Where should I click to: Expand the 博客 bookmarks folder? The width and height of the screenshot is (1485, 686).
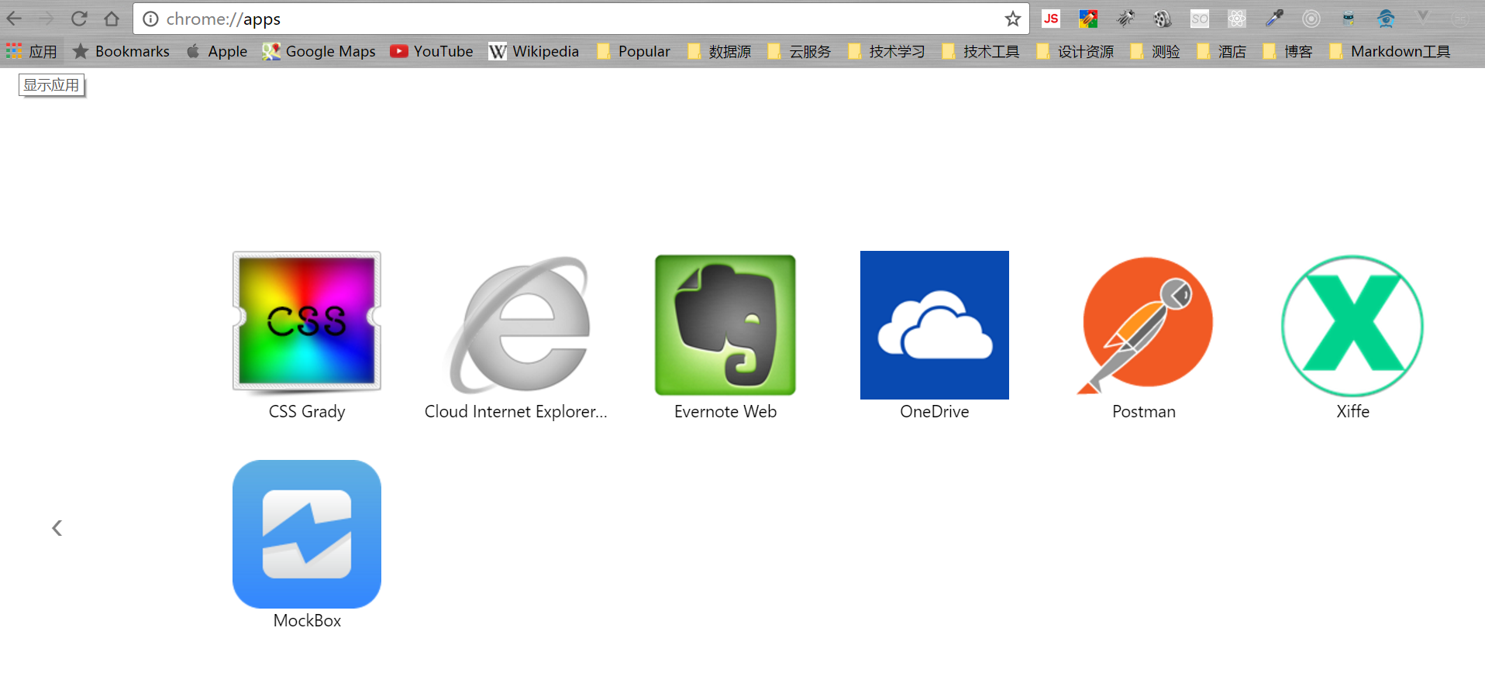1288,51
